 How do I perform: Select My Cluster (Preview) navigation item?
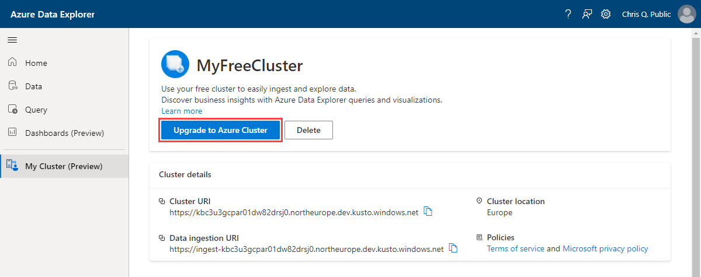pos(64,166)
